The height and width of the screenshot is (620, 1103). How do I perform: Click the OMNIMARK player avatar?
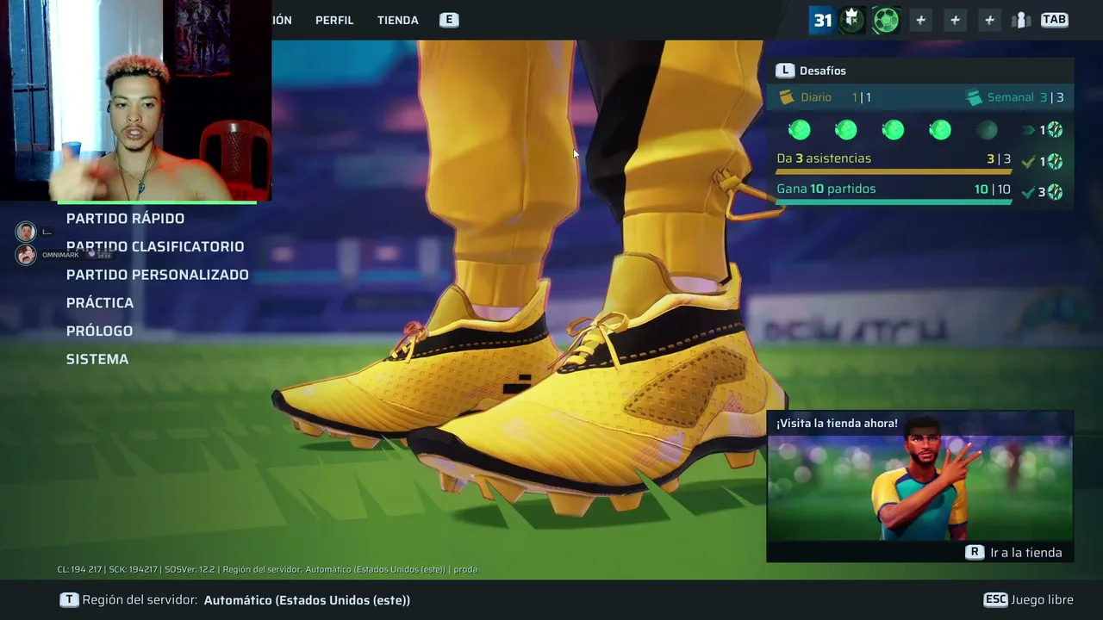pyautogui.click(x=26, y=255)
